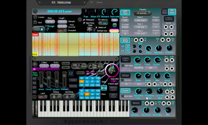Image resolution: width=208 pixels, height=125 pixels.
Task: Click the EQ Treble knob
Action: [x=169, y=48]
